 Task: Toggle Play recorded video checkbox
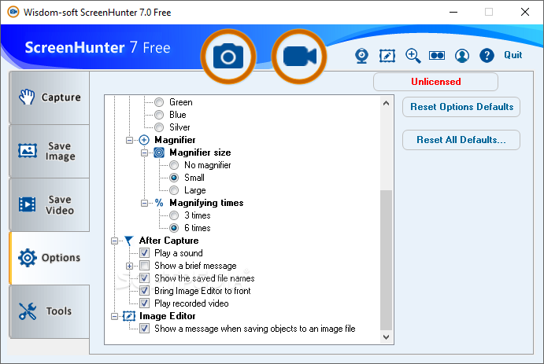(144, 303)
